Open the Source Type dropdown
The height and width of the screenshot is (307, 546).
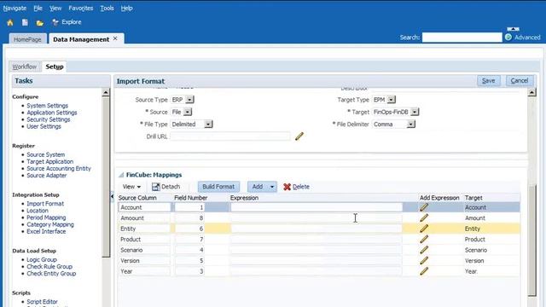pyautogui.click(x=189, y=100)
